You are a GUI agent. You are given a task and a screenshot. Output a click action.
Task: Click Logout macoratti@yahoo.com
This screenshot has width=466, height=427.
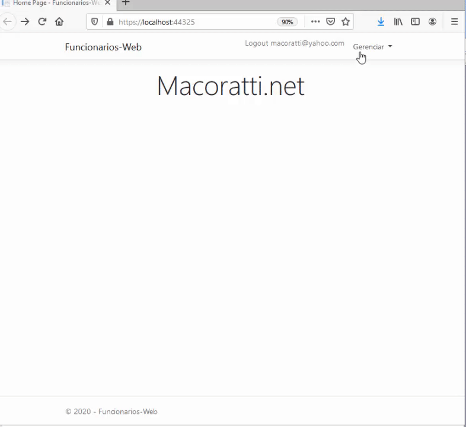tap(295, 43)
